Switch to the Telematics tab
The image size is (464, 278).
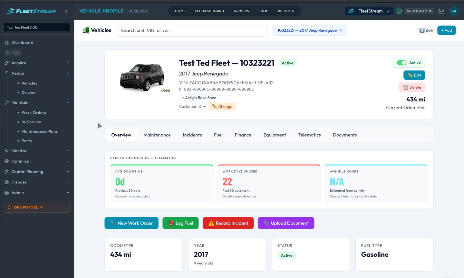(309, 135)
